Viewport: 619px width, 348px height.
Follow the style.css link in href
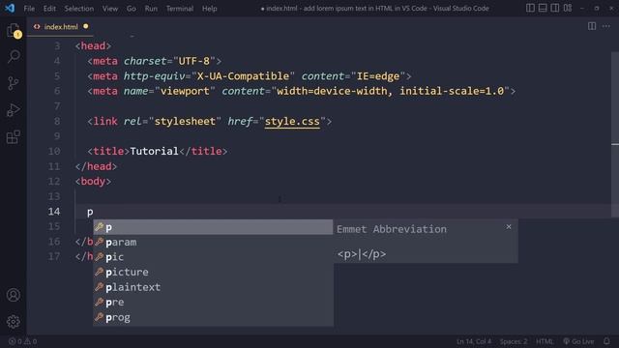point(292,121)
